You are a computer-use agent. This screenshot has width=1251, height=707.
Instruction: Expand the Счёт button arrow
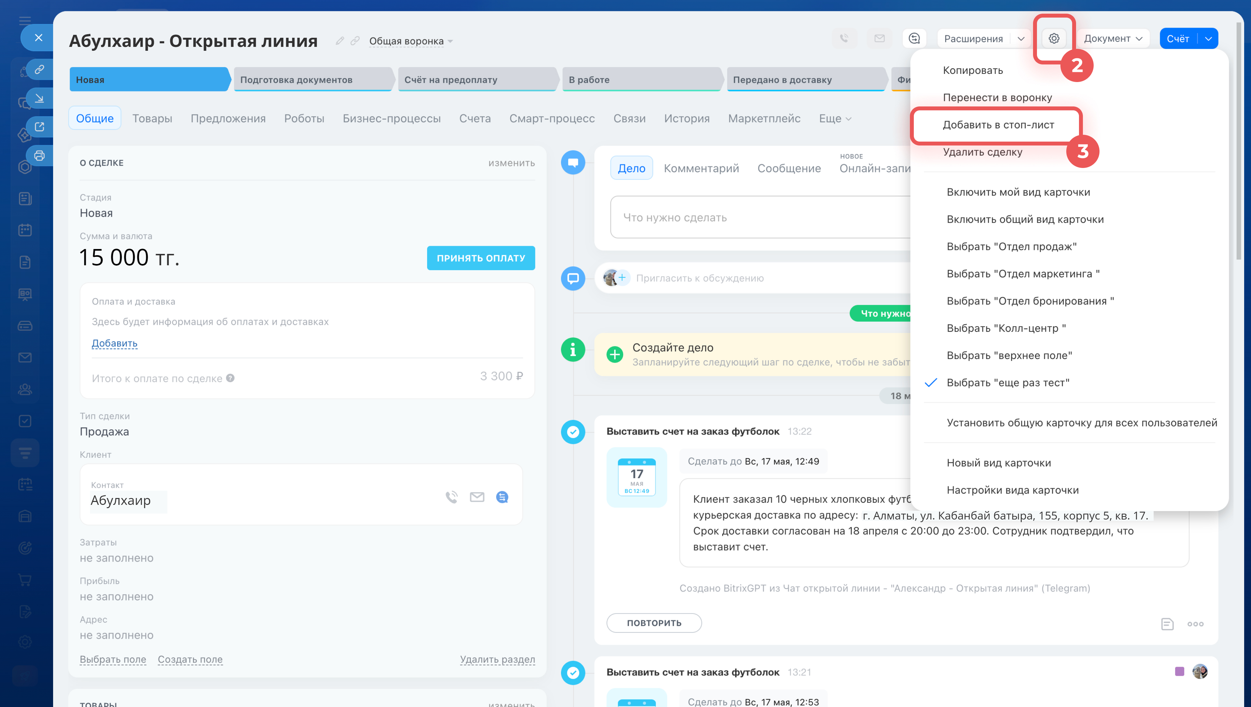1208,38
